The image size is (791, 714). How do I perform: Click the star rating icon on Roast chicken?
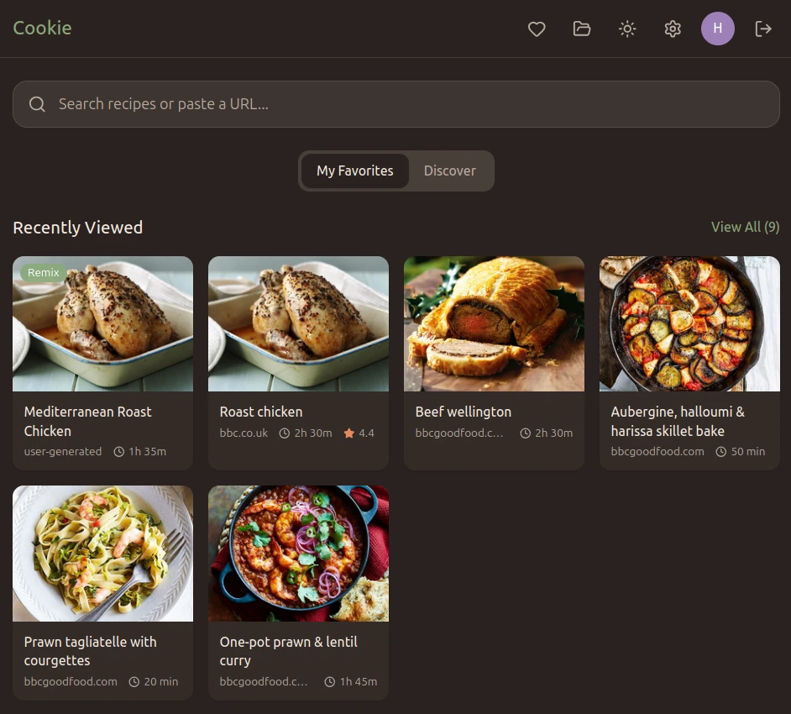(x=348, y=433)
